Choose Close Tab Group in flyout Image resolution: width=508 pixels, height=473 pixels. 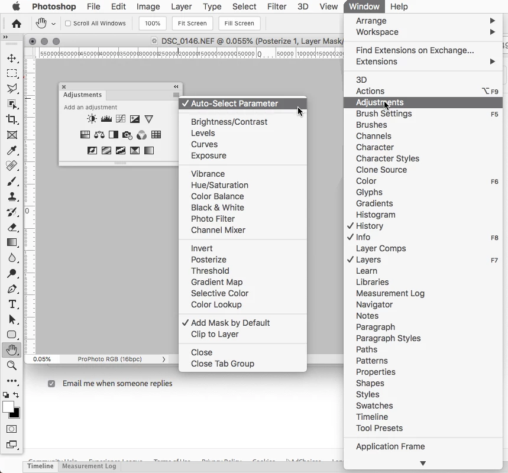242,364
